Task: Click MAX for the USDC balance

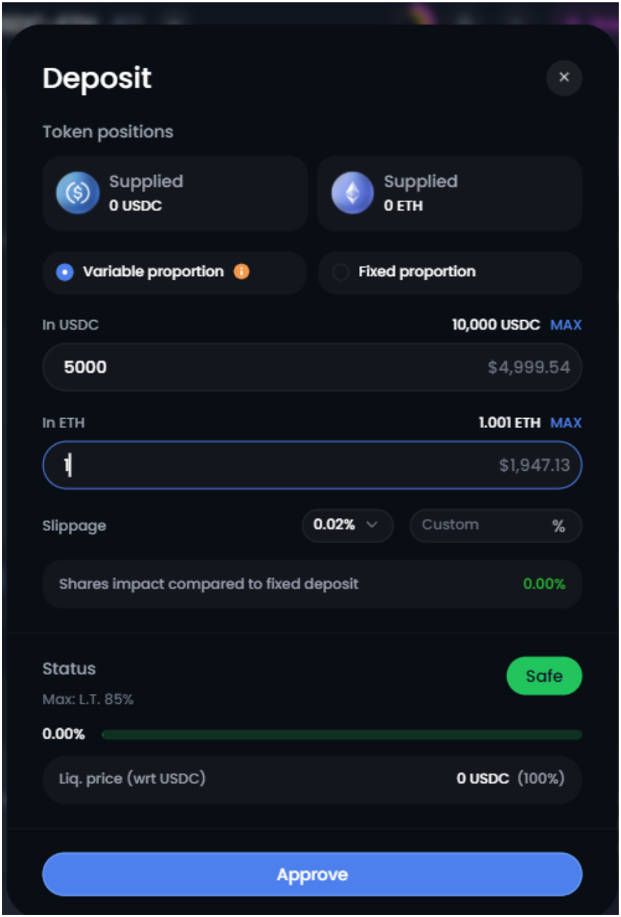Action: 565,324
